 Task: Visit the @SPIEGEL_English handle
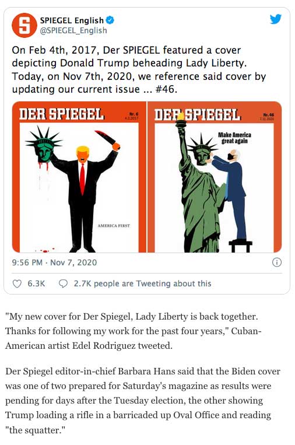pos(73,30)
